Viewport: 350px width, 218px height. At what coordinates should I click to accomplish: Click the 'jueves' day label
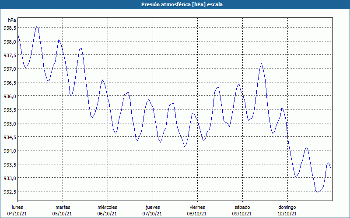tap(153, 207)
